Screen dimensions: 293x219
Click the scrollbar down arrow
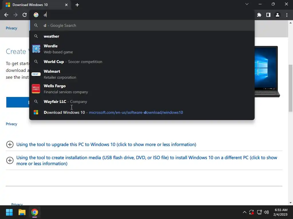[x=290, y=203]
